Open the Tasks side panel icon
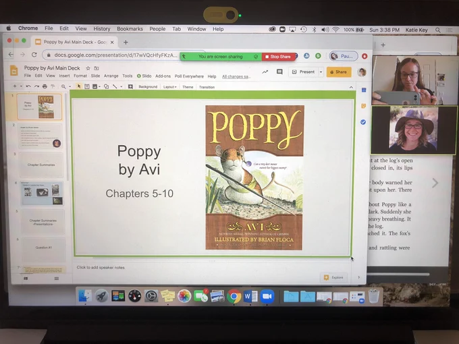 363,122
